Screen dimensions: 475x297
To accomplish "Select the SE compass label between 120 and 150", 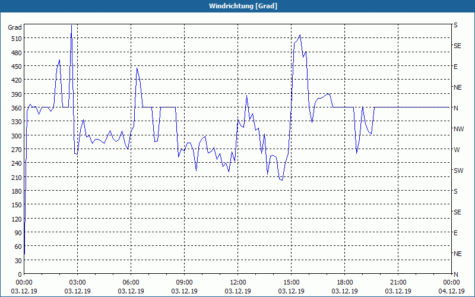I will tap(457, 212).
